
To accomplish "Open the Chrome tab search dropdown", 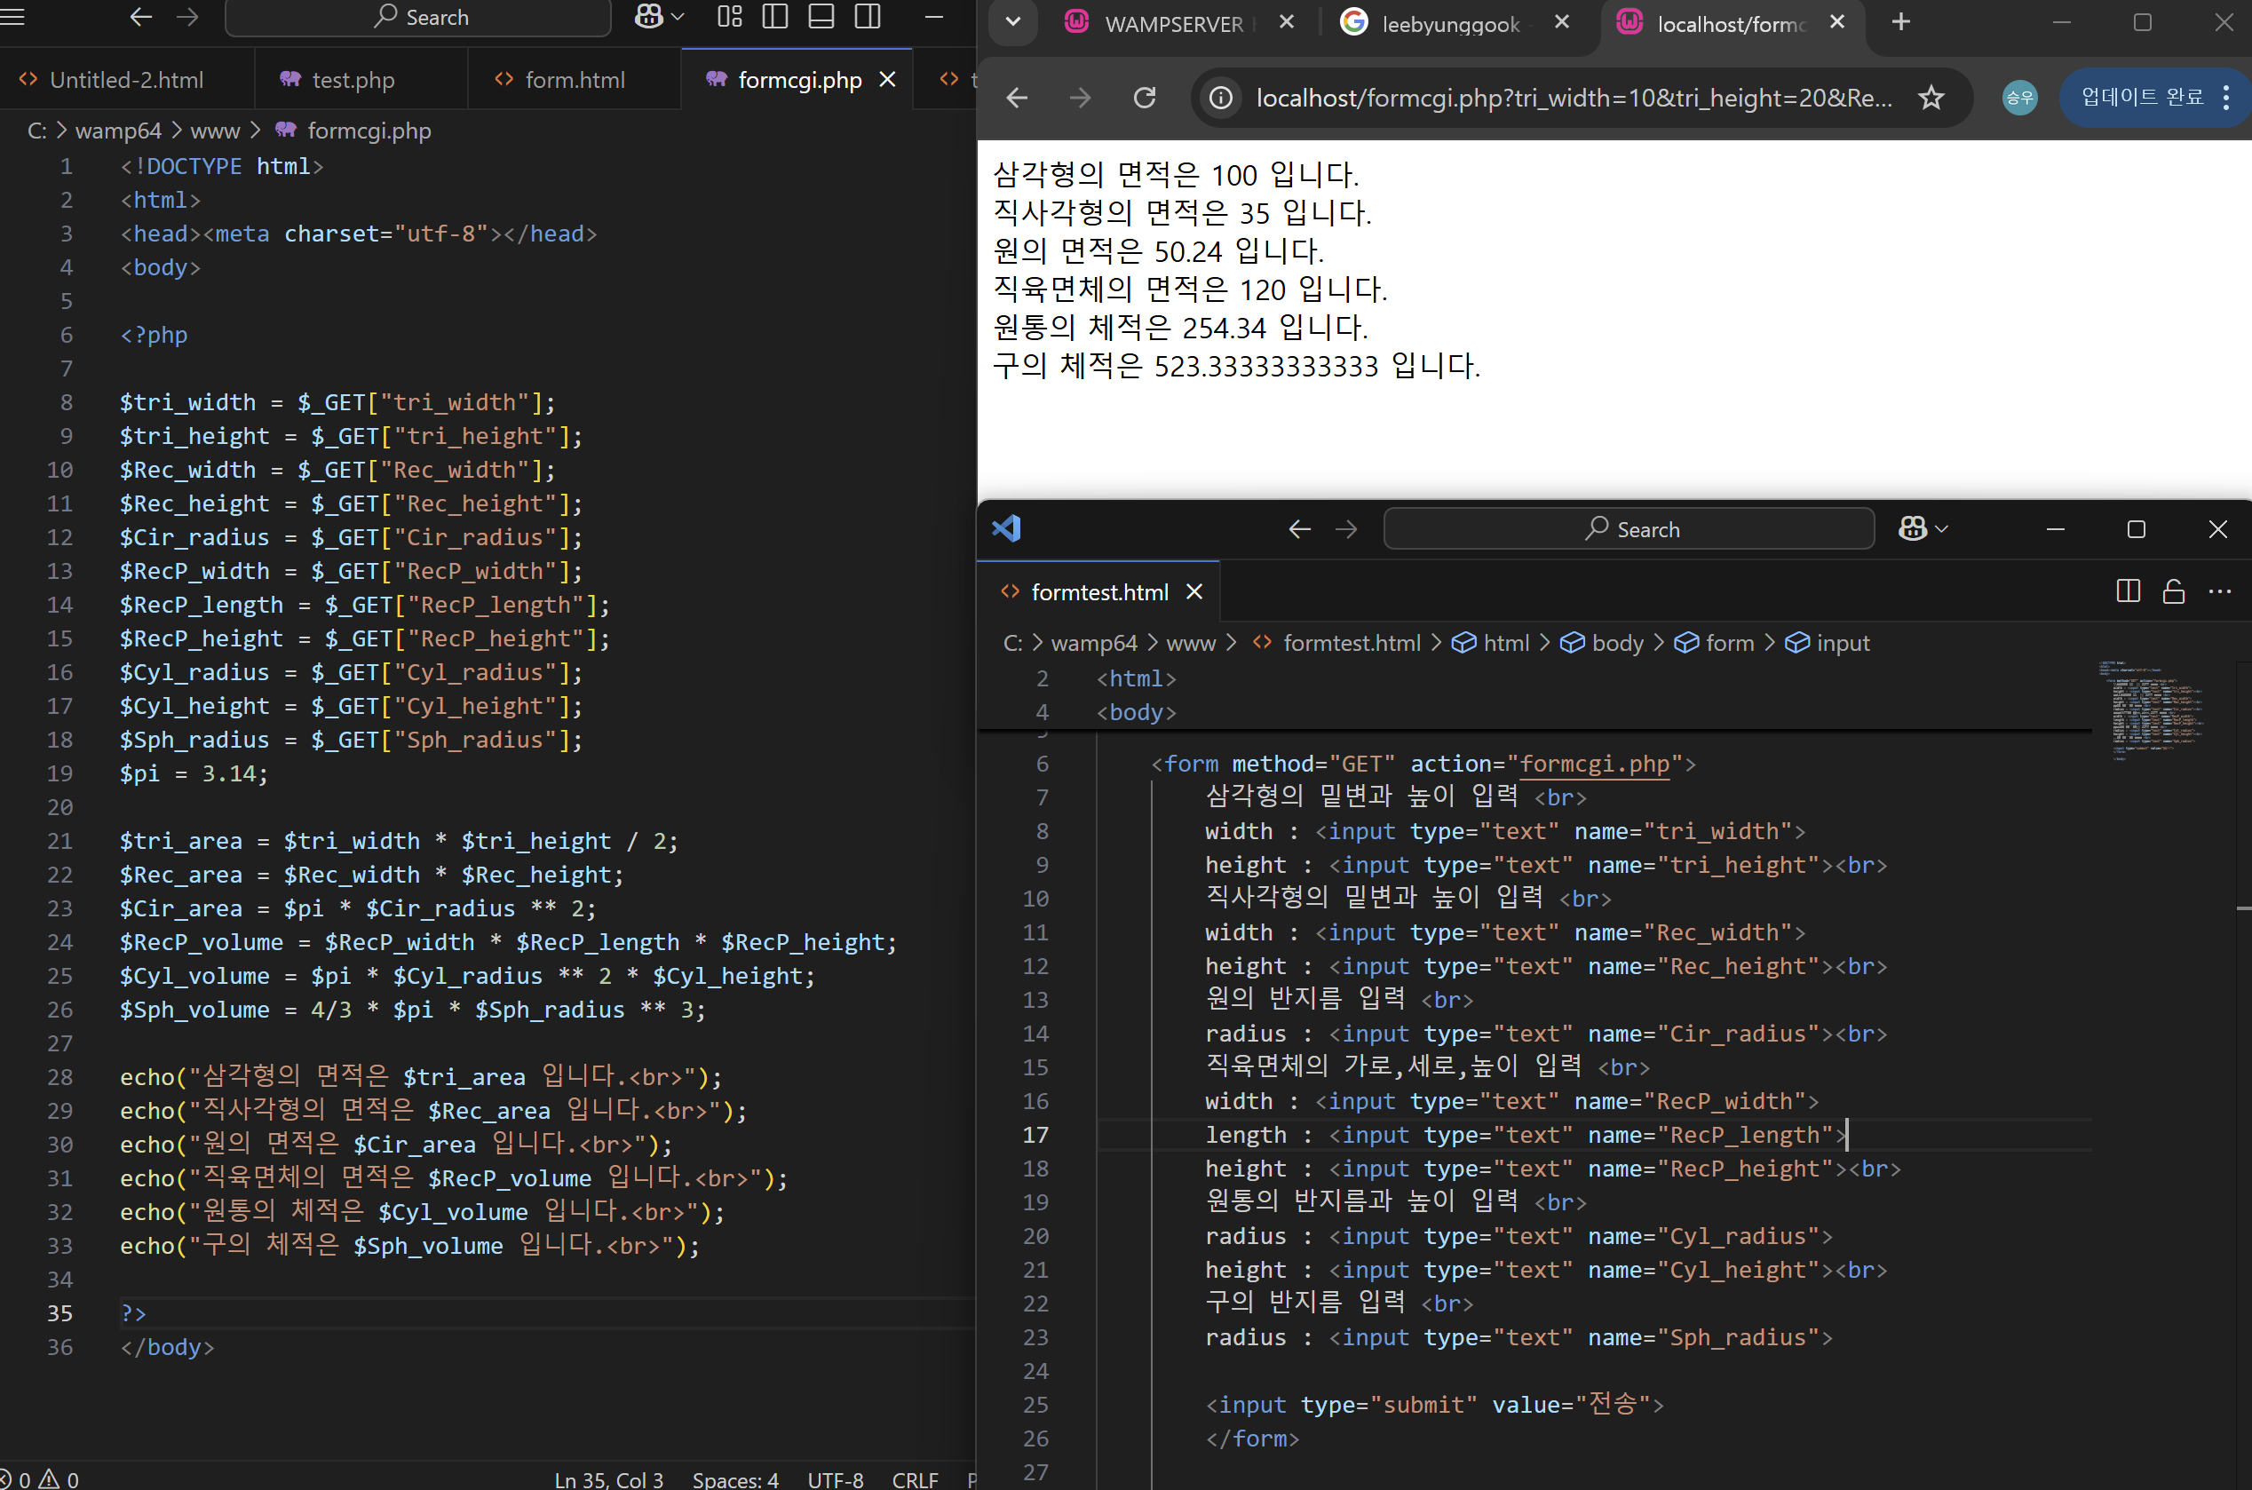I will click(1013, 22).
